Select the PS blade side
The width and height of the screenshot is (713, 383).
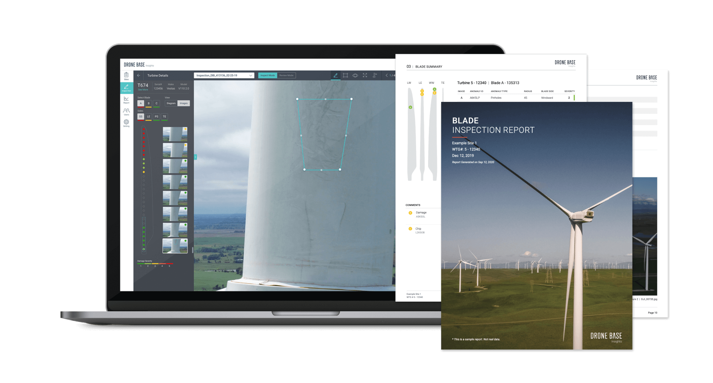tap(157, 117)
